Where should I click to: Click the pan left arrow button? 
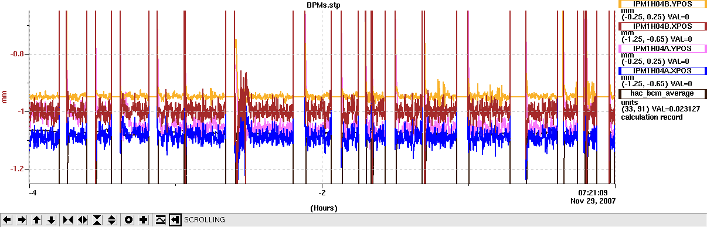point(7,220)
